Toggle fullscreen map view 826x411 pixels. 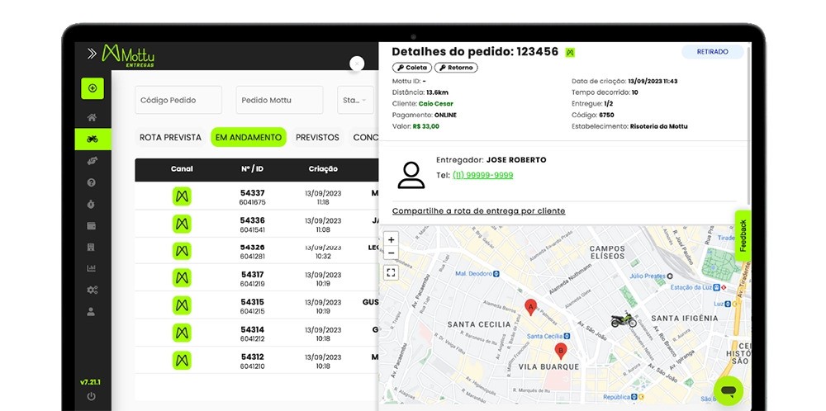pos(391,272)
